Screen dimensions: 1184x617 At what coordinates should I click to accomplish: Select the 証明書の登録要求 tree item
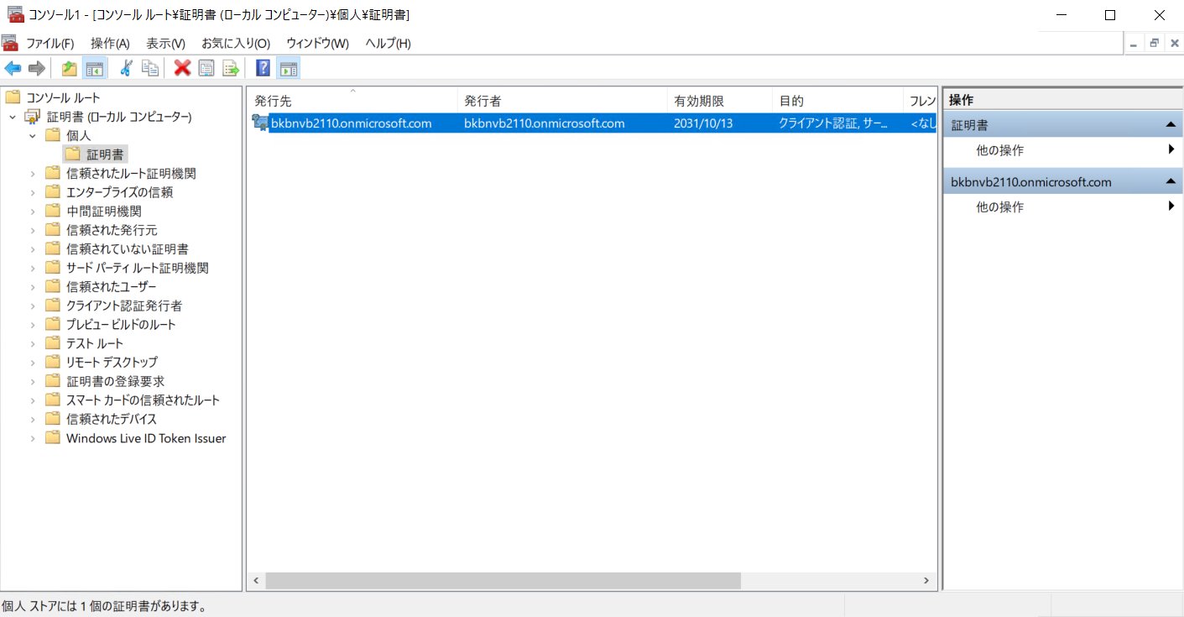click(115, 381)
